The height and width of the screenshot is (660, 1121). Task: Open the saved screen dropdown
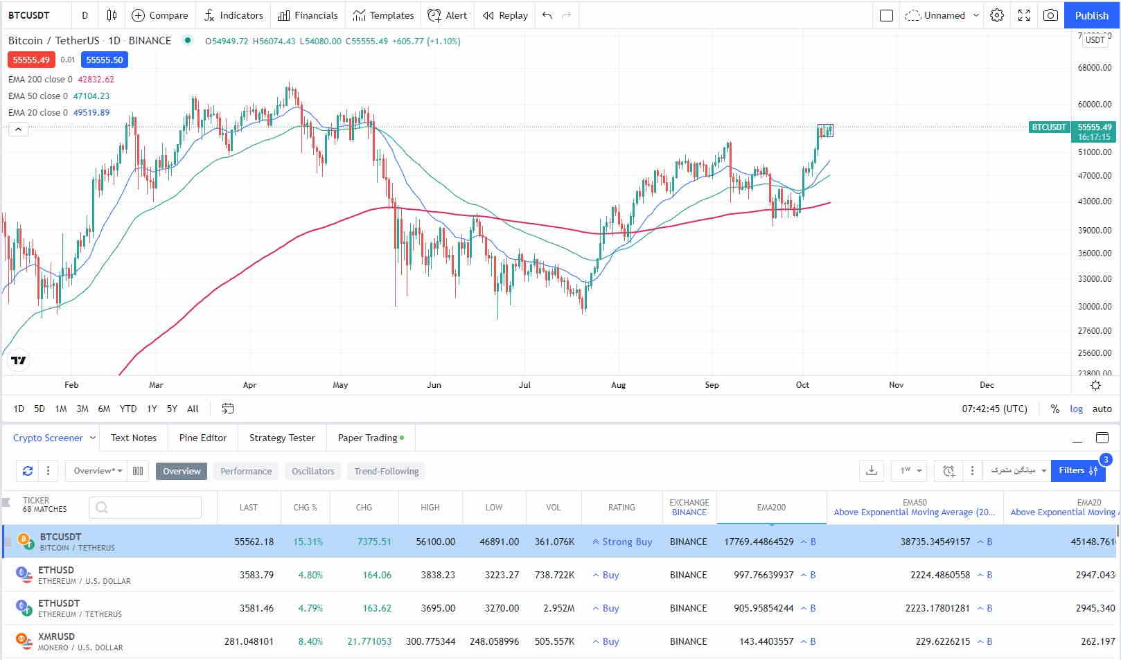coord(1017,471)
